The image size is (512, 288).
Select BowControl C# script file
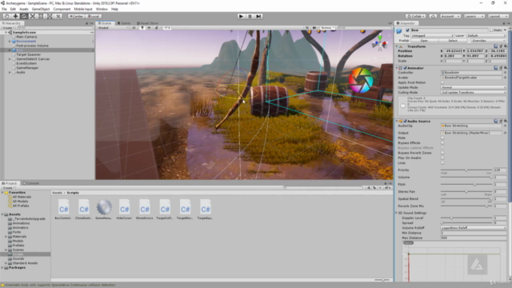click(63, 210)
